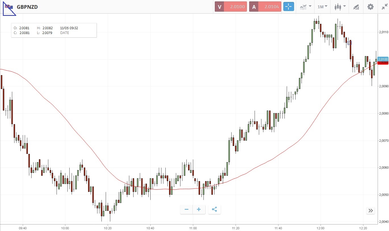Click the 12:20 time axis label

click(x=363, y=228)
